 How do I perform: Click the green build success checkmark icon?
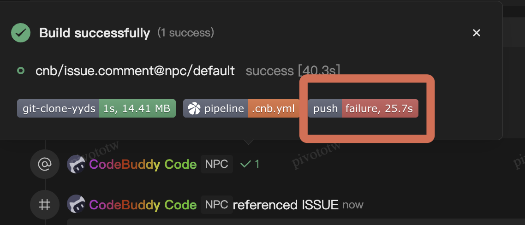click(21, 33)
